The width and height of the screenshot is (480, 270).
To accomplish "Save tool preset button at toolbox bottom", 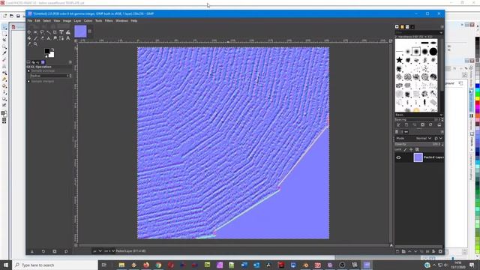I will click(x=32, y=251).
